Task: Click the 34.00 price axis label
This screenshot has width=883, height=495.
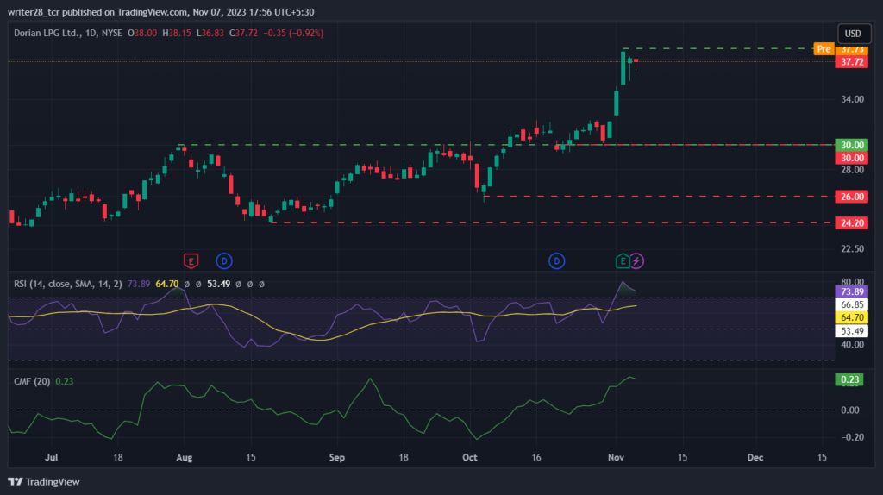Action: pyautogui.click(x=852, y=99)
